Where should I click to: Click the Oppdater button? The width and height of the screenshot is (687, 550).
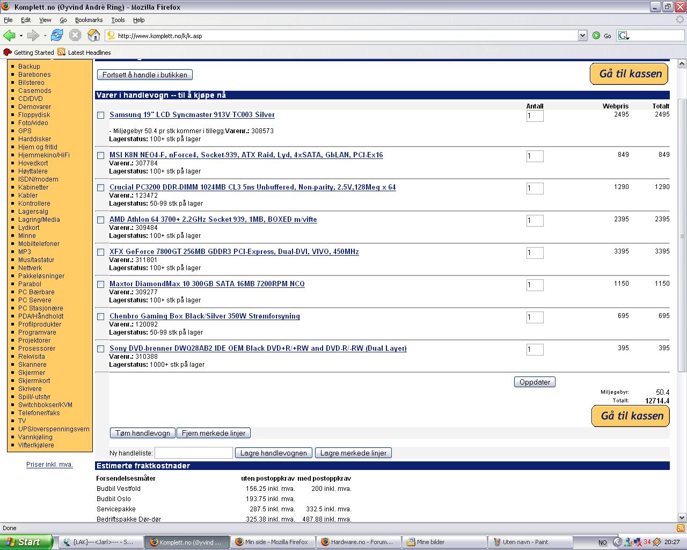535,382
